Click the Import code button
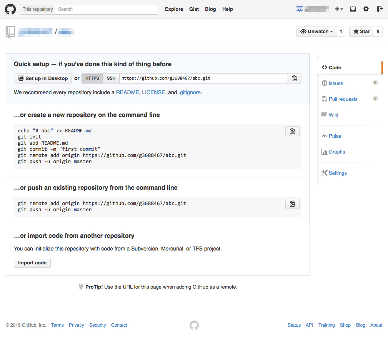This screenshot has width=388, height=344. point(32,262)
